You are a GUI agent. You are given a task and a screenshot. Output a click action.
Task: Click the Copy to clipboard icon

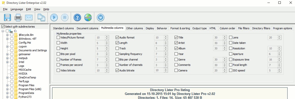point(41,18)
